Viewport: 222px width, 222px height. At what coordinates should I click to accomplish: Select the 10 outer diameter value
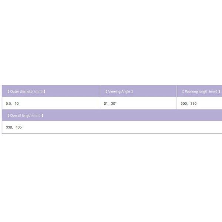pos(17,104)
